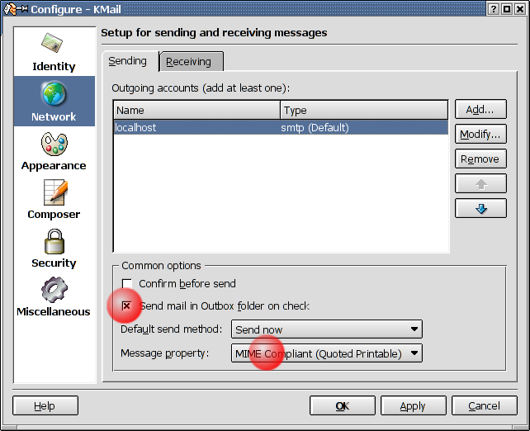Screen dimensions: 530x431
Task: Open the Appearance palette section
Action: pos(54,151)
